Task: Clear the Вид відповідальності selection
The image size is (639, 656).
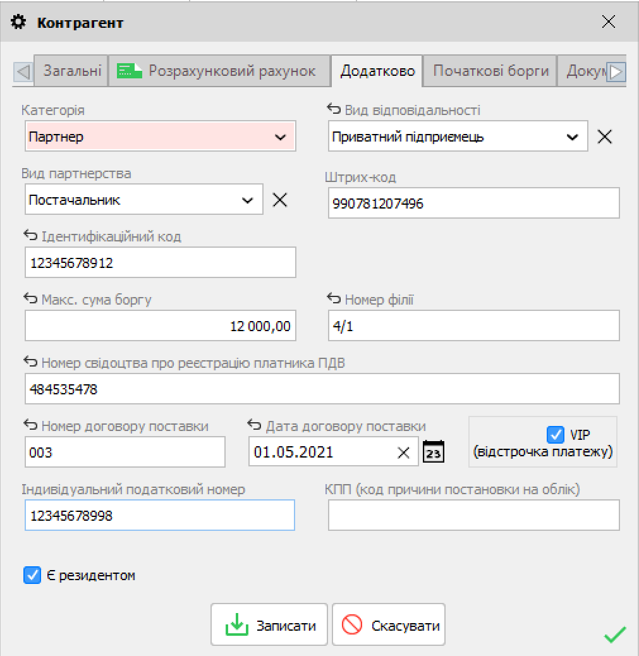Action: tap(605, 137)
